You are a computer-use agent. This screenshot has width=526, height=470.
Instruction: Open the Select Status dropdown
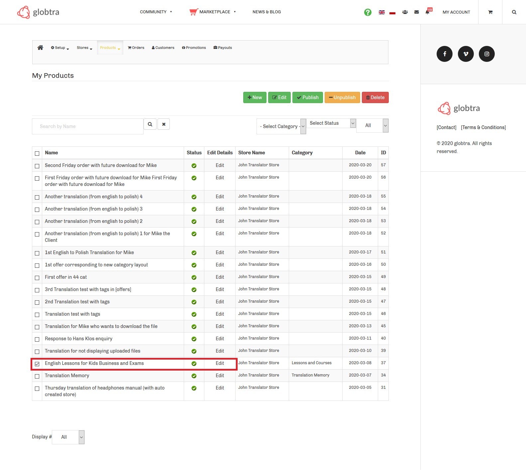[331, 123]
